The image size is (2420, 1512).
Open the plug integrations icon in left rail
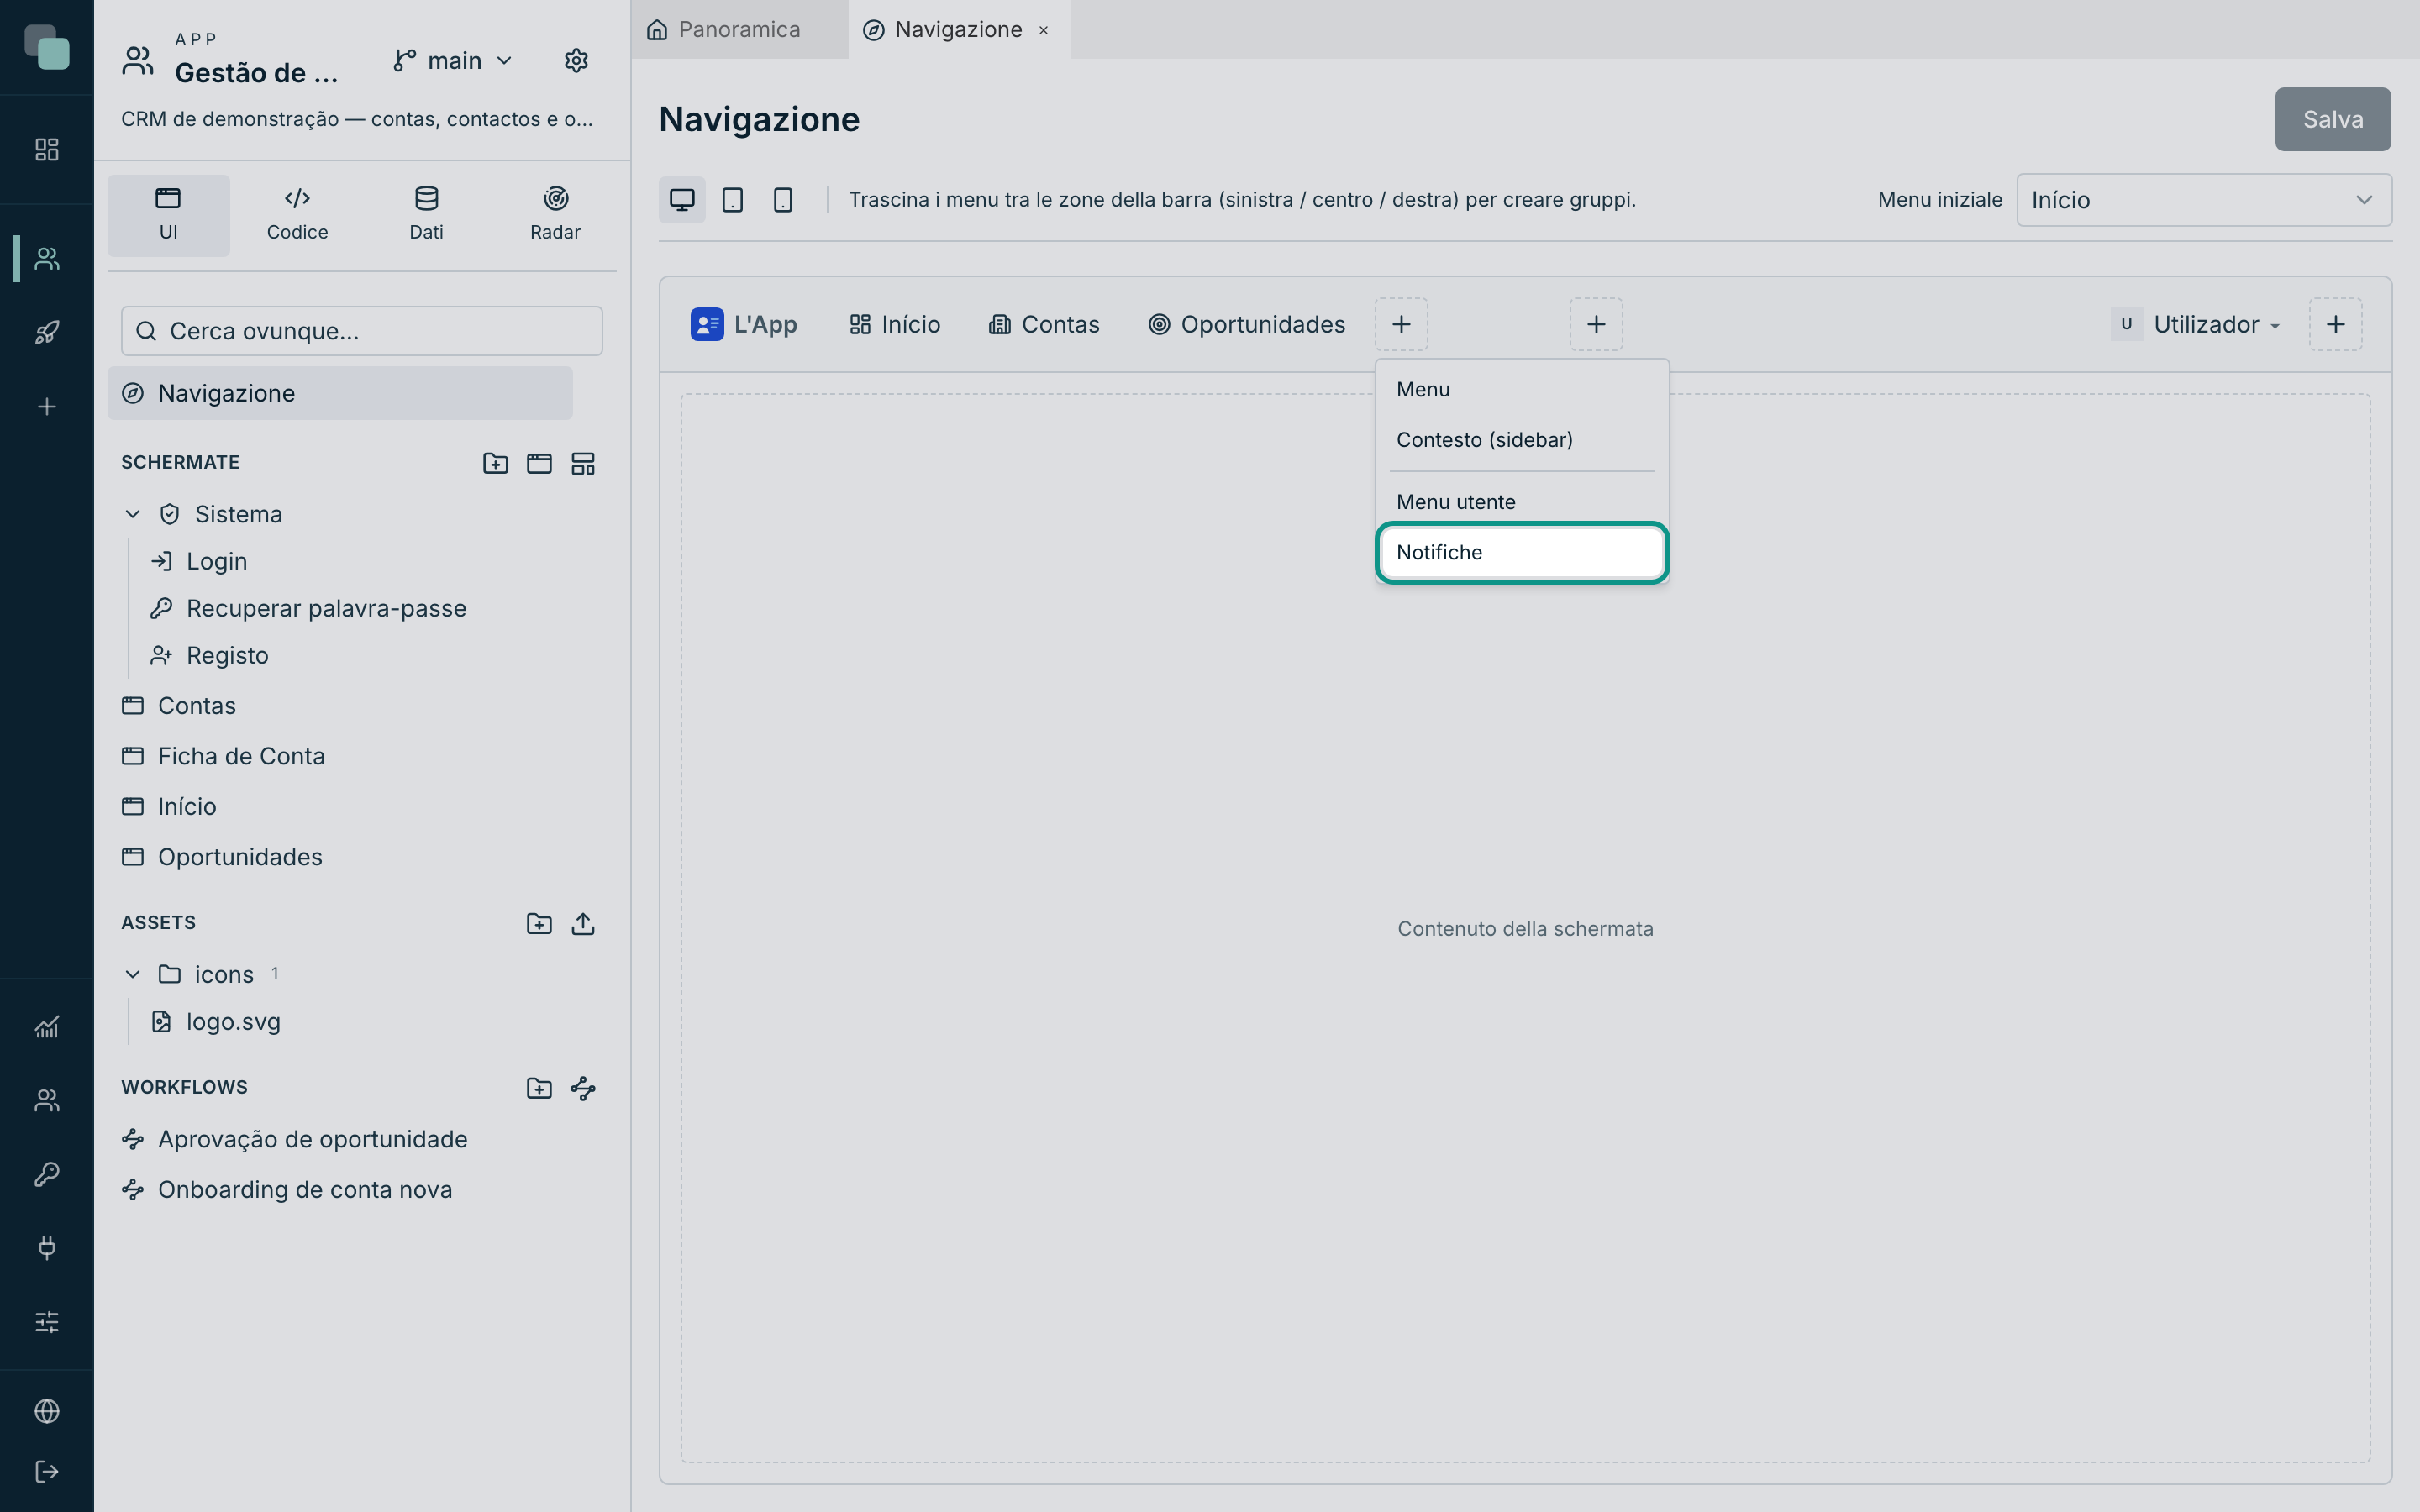tap(47, 1247)
